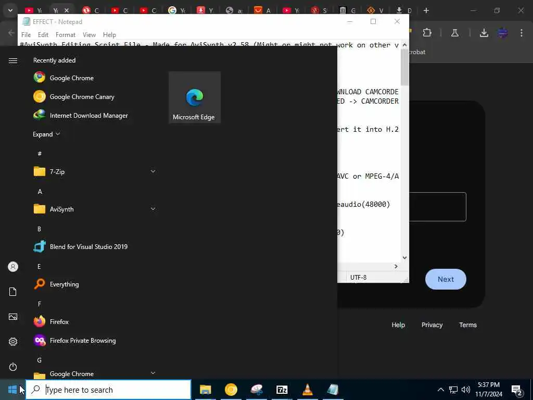
Task: Open Chrome three-dot menu
Action: click(x=522, y=33)
